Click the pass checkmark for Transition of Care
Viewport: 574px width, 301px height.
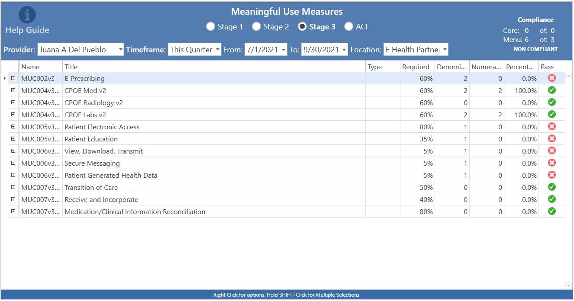click(x=552, y=187)
